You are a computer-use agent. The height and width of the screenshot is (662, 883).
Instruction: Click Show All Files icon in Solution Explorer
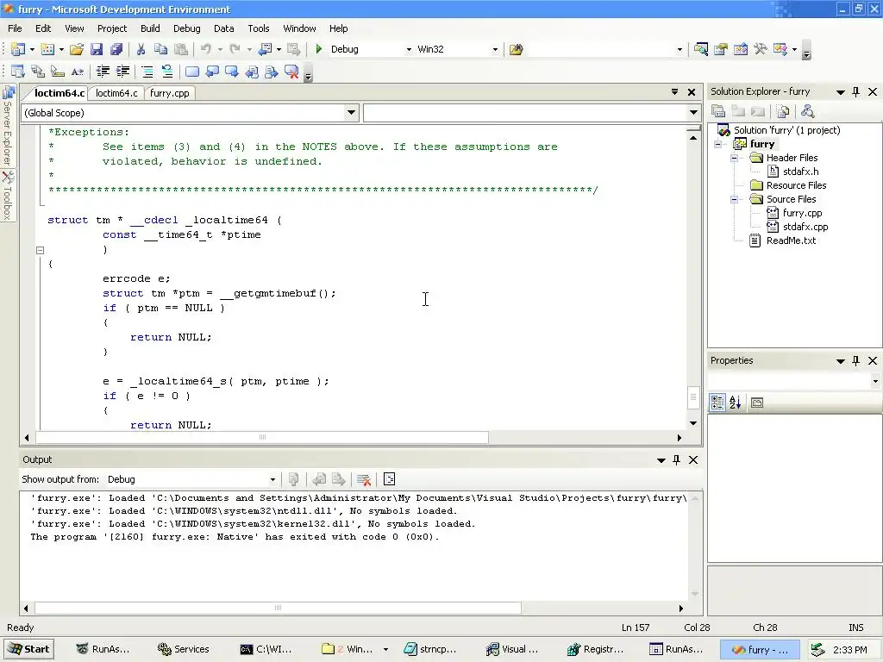pos(783,111)
